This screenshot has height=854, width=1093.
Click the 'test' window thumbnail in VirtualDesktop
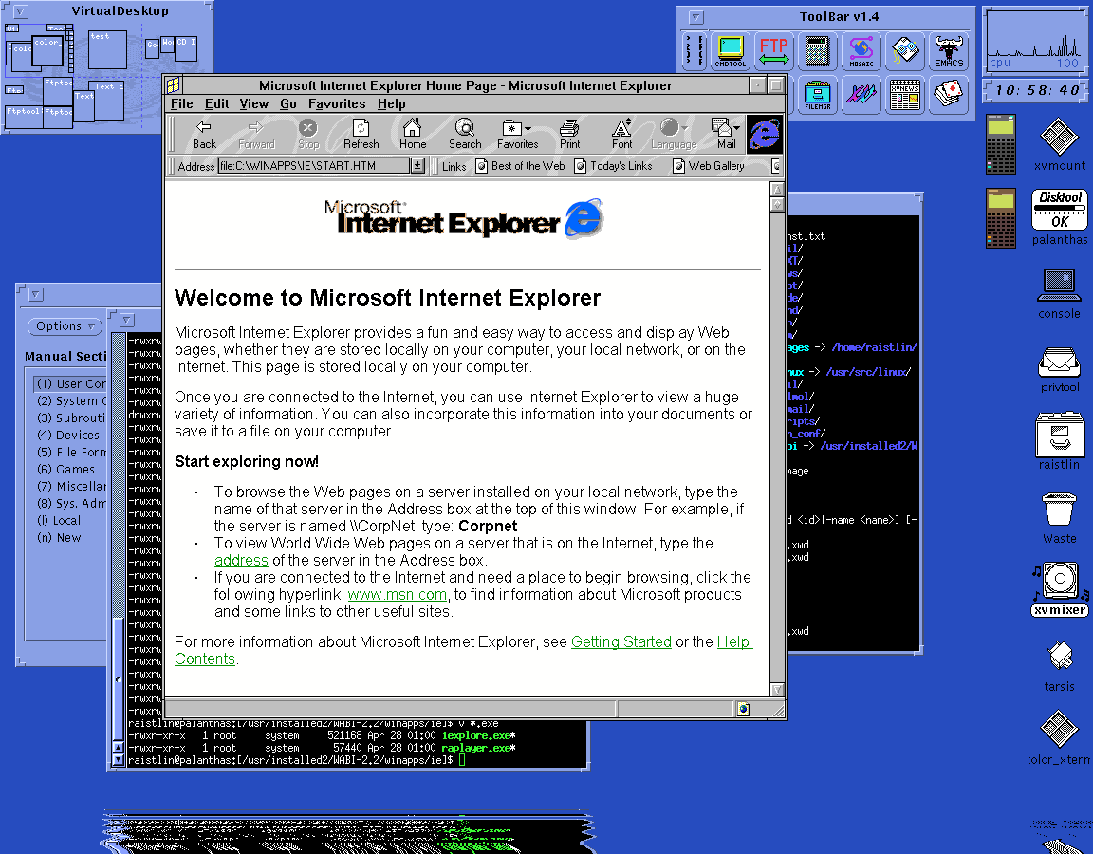click(x=107, y=48)
